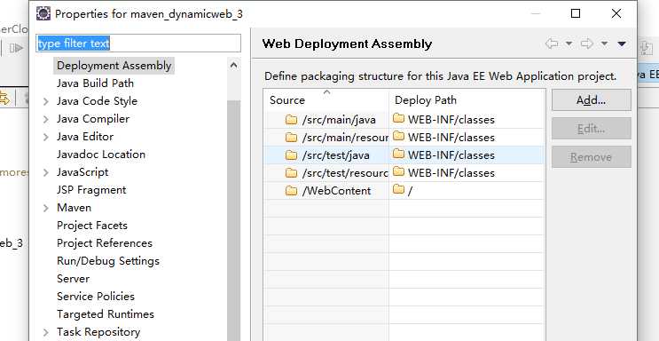Expand the Java Code Style node
Image resolution: width=659 pixels, height=341 pixels.
click(46, 101)
